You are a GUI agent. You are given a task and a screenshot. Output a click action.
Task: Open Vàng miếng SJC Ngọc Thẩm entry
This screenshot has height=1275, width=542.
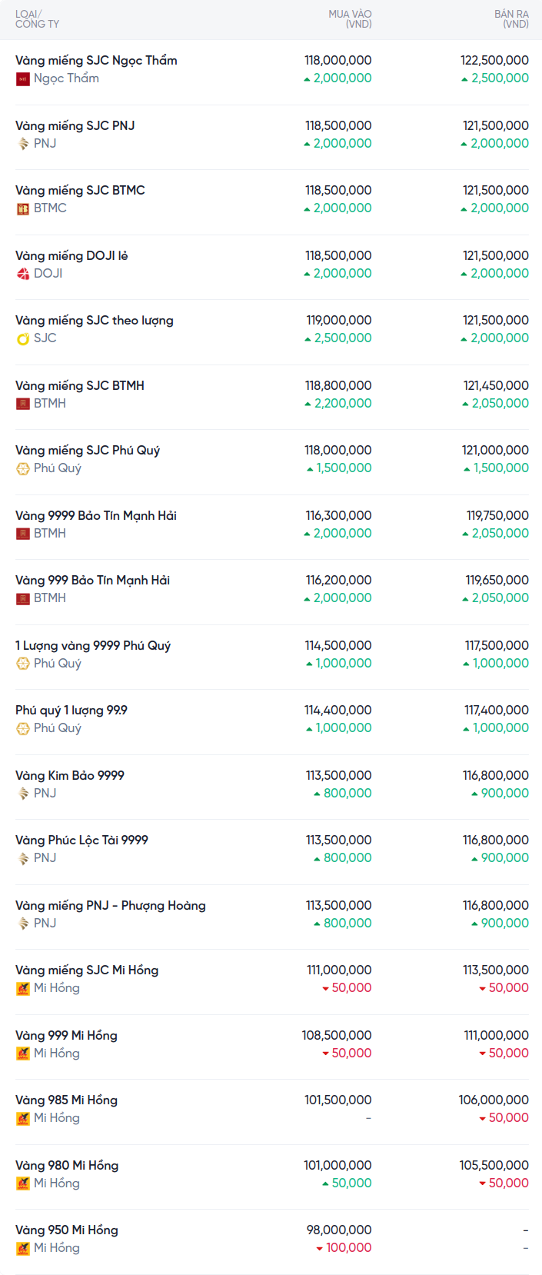tap(96, 61)
